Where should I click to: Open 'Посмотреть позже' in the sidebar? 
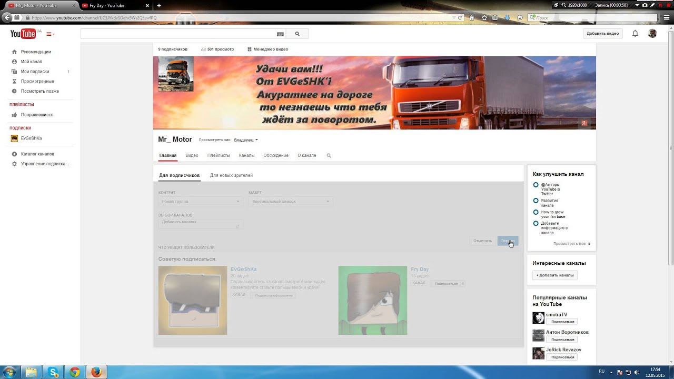click(x=39, y=91)
